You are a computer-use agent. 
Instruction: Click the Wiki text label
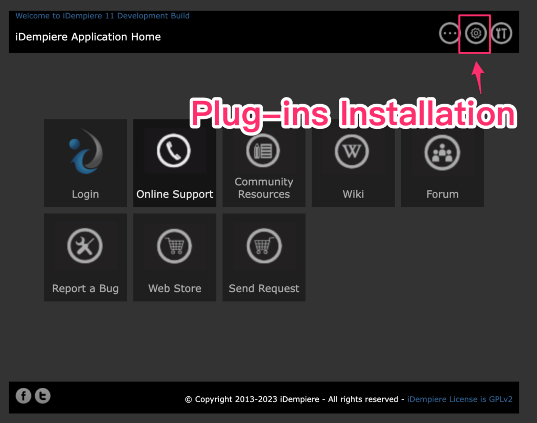[x=353, y=194]
